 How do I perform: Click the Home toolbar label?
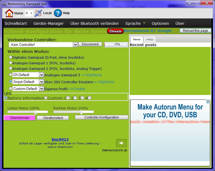click(19, 13)
